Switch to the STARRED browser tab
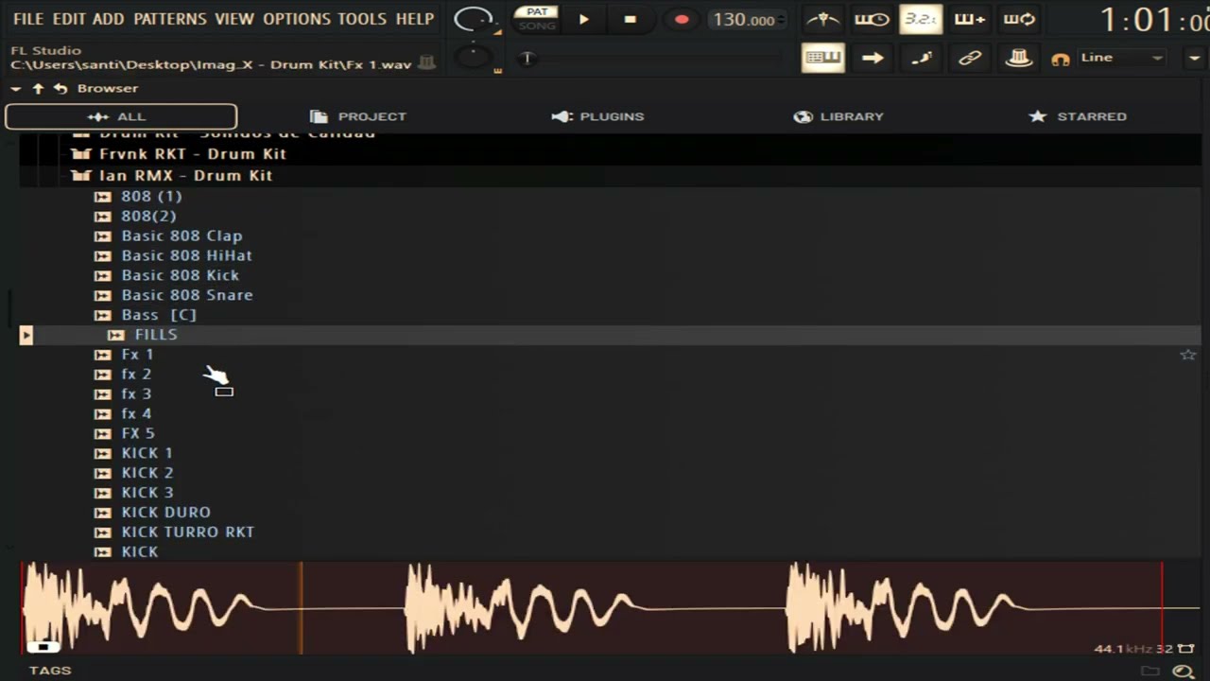 point(1078,116)
